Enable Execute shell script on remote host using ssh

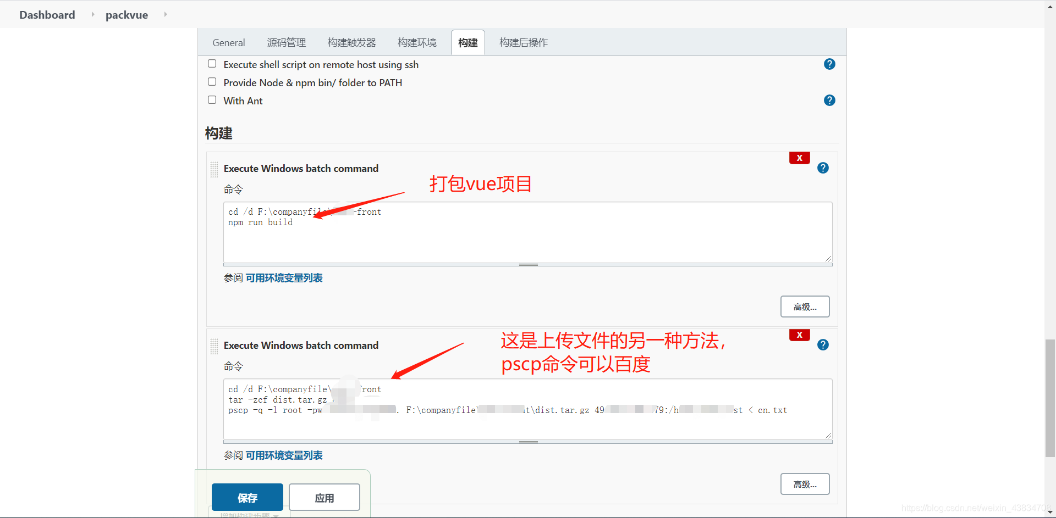[x=212, y=64]
